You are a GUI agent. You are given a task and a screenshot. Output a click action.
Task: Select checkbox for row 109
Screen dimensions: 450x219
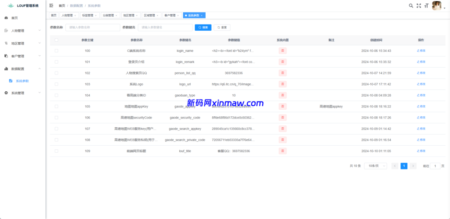pyautogui.click(x=56, y=151)
